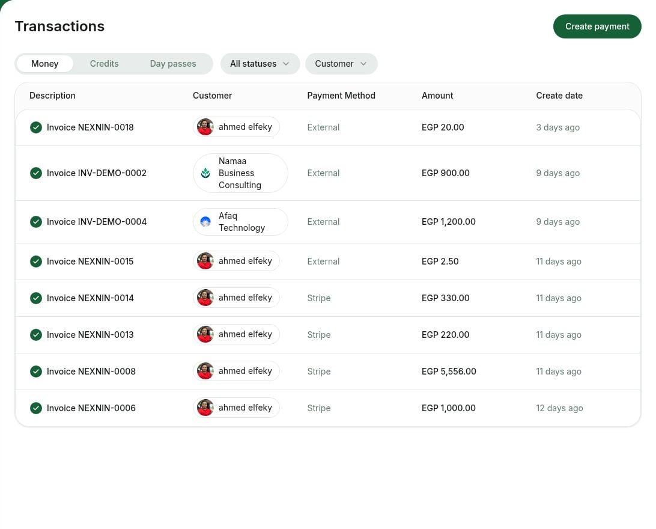Open Invoice INV-DEMO-0004 description

click(x=97, y=222)
